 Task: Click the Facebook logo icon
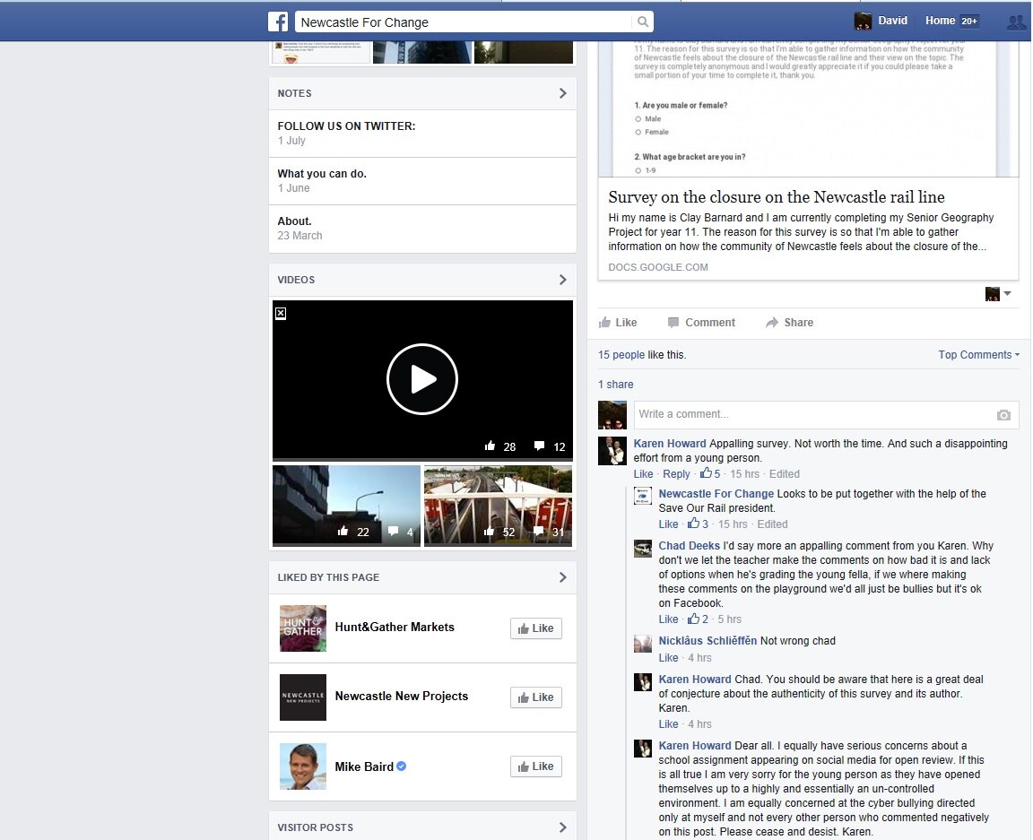point(278,21)
